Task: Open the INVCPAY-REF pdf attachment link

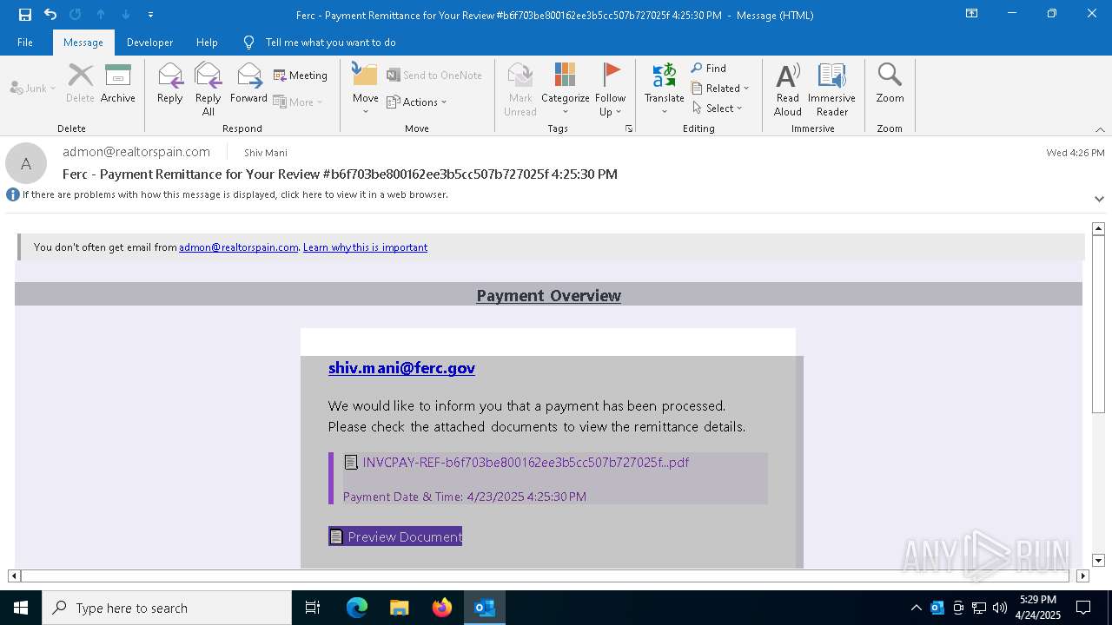Action: [526, 463]
